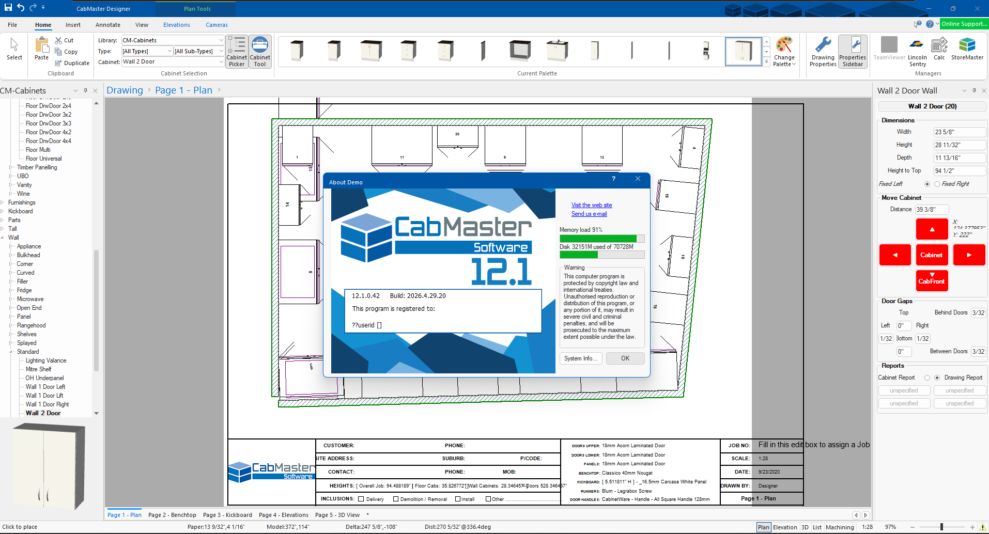Follow the Send us e-mail link
Image resolution: width=989 pixels, height=534 pixels.
click(589, 214)
